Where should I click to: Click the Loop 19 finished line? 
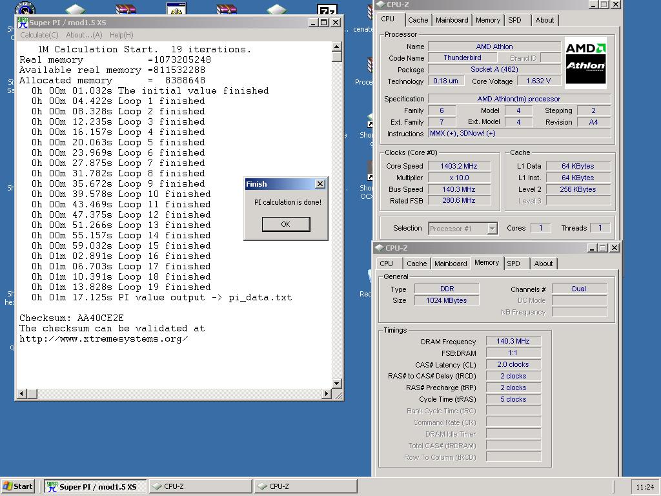[x=121, y=287]
